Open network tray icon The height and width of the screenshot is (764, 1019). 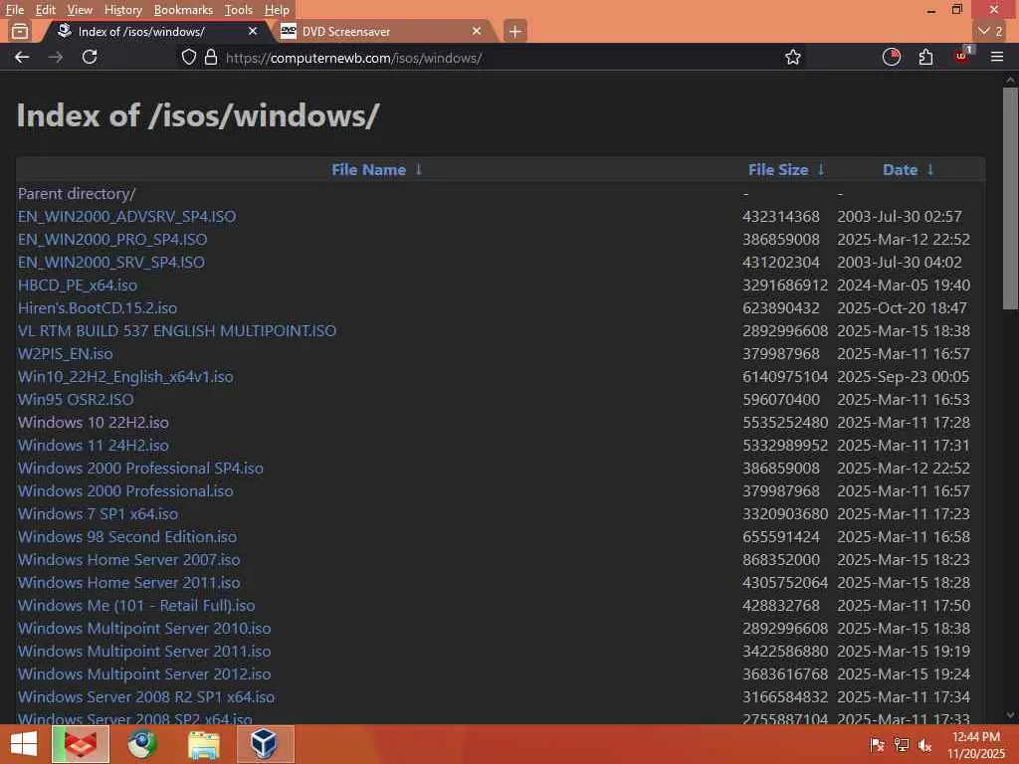click(902, 745)
